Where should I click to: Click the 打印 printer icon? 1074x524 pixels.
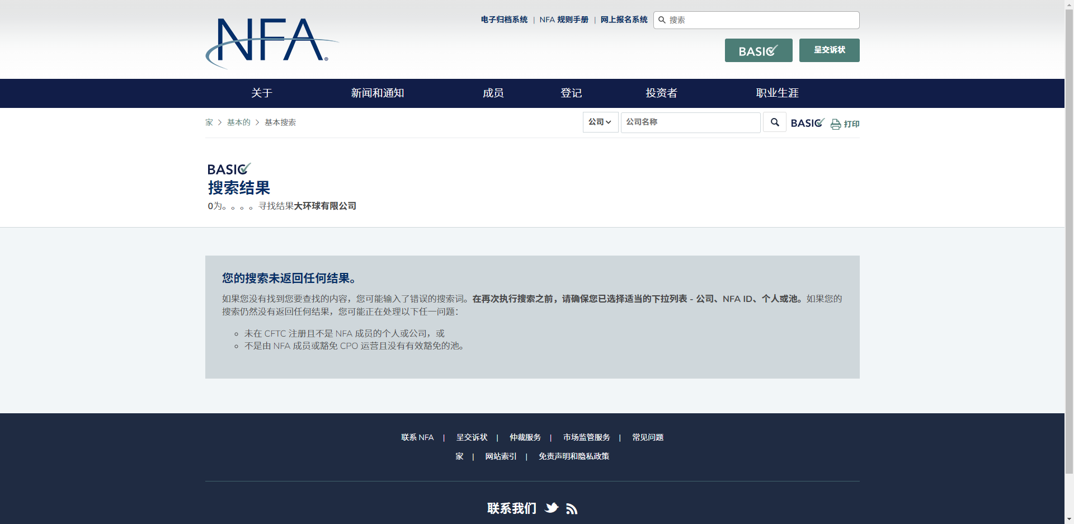point(836,124)
